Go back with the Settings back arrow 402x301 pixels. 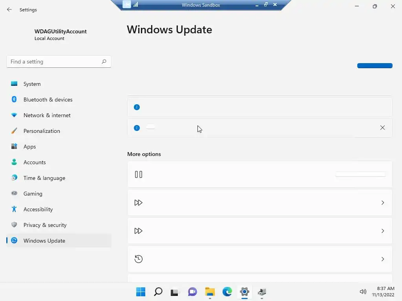(x=9, y=9)
